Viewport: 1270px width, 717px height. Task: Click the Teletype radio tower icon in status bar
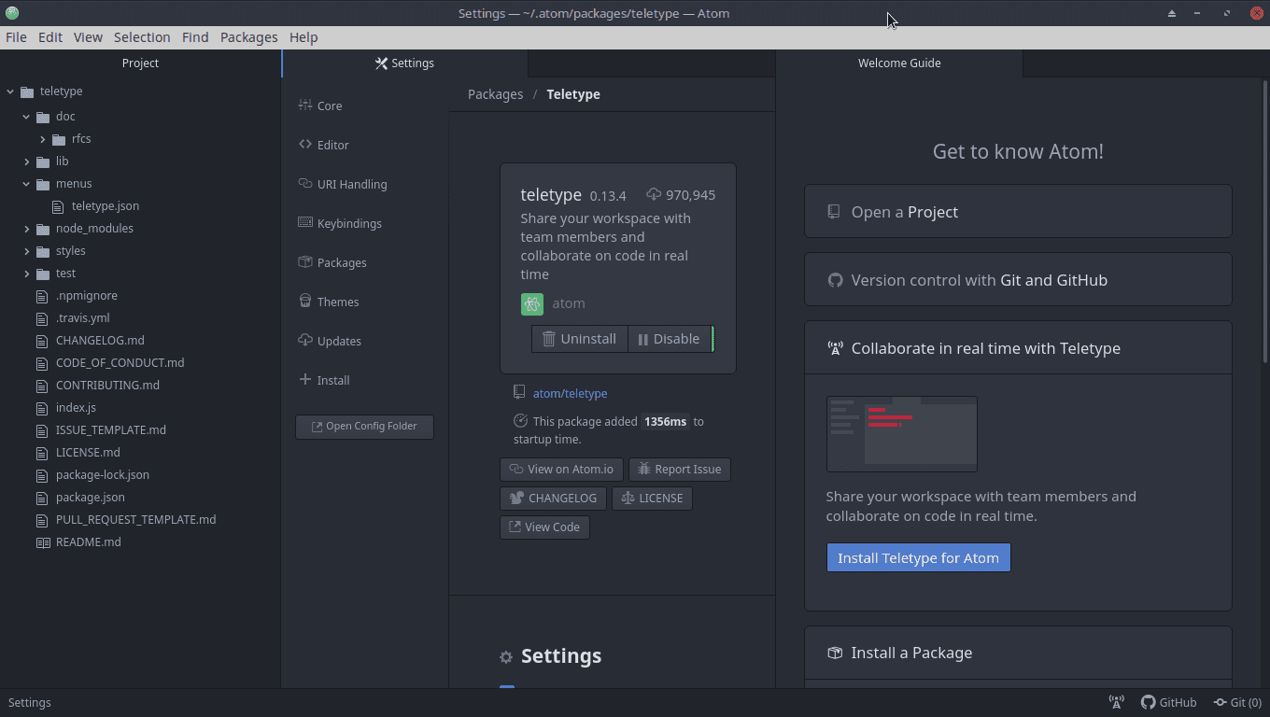[x=1116, y=702]
